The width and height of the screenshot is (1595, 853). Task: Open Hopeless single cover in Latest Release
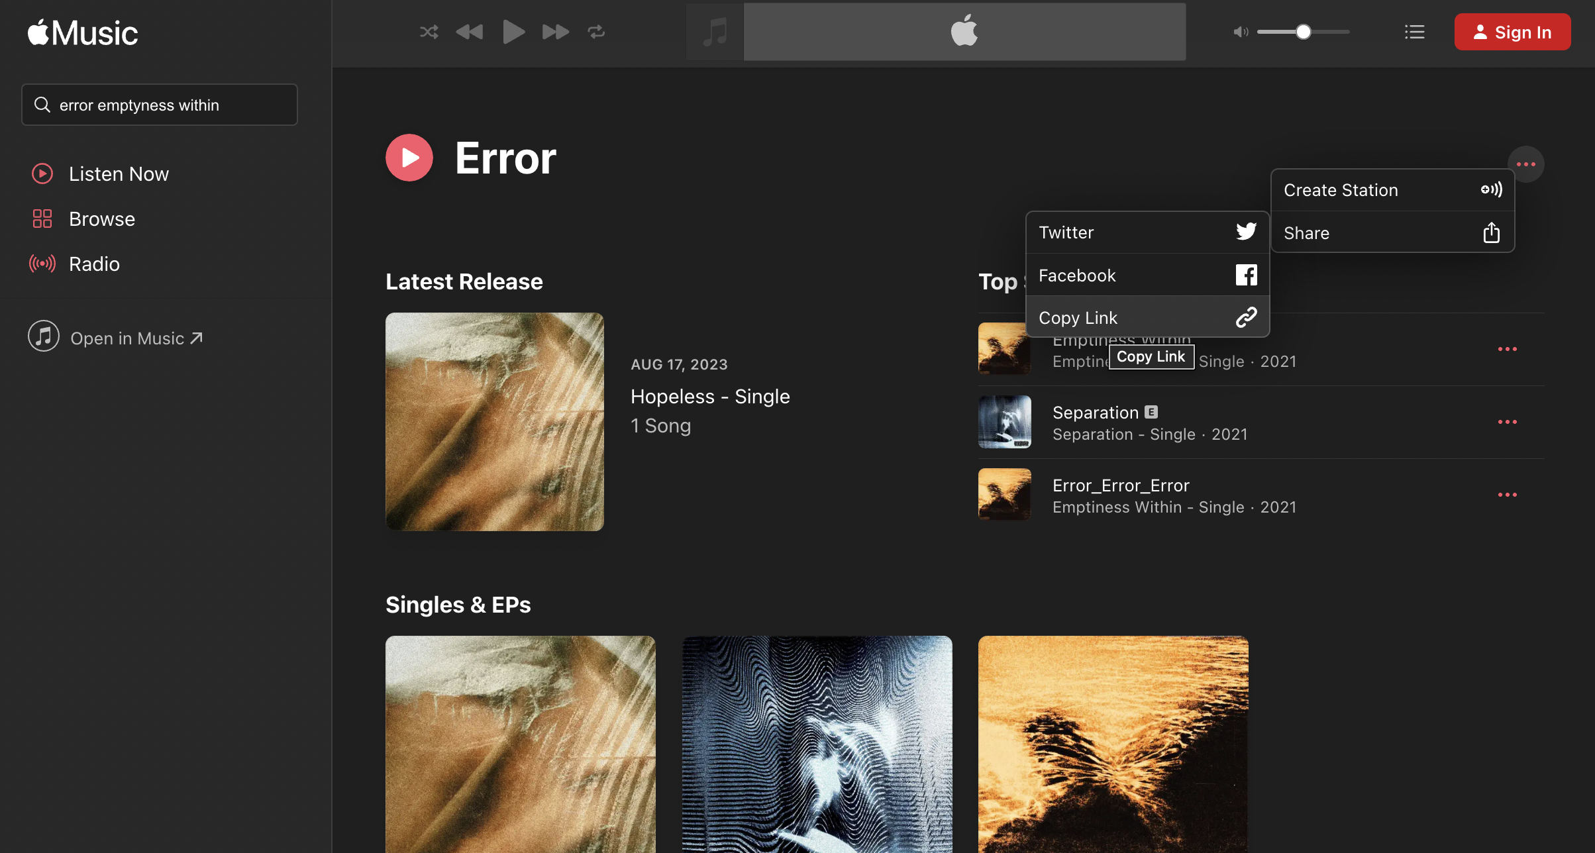(495, 422)
